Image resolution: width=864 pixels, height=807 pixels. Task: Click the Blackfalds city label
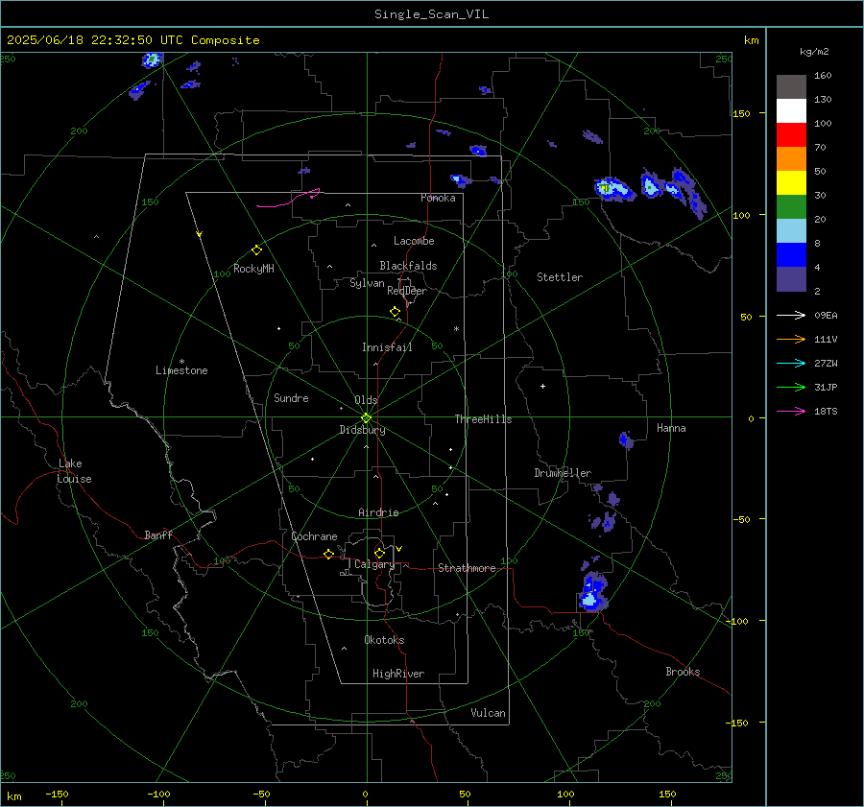[x=408, y=266]
